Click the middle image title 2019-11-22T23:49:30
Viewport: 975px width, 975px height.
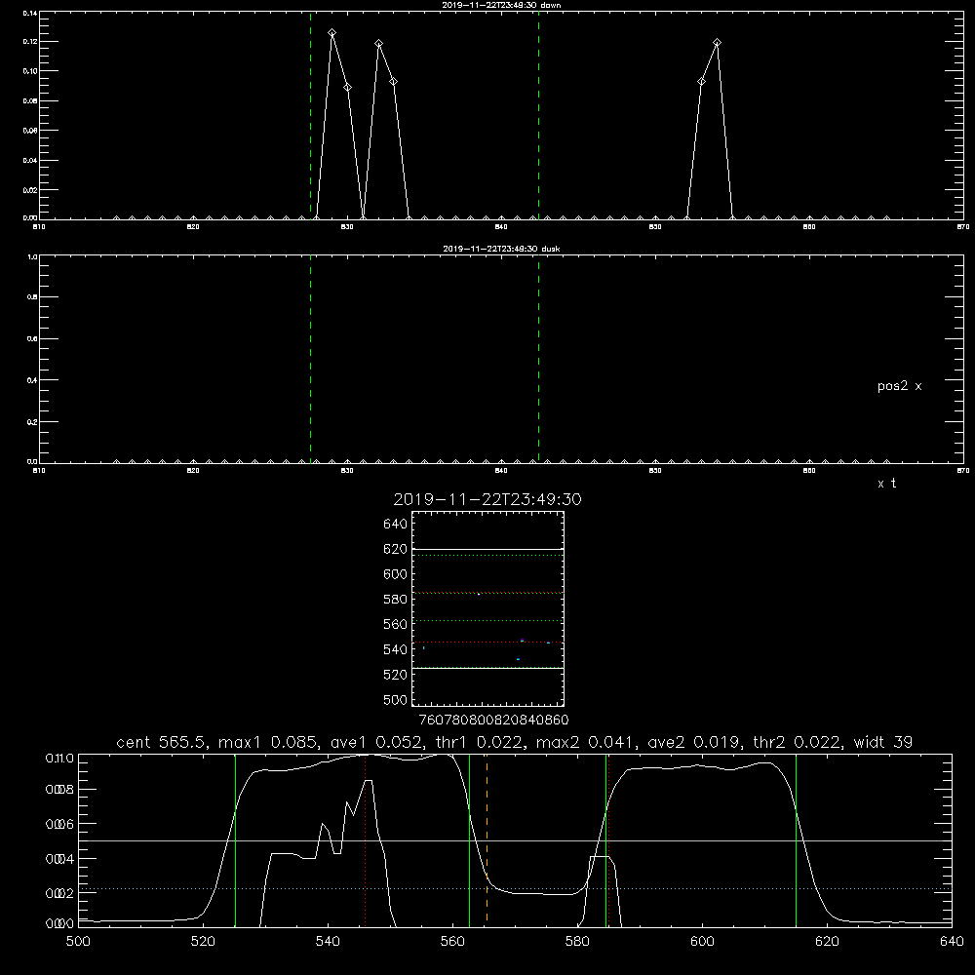click(487, 500)
